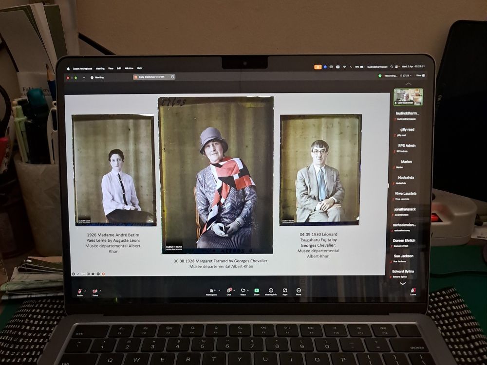Select participant jonathanslack tile

point(405,211)
